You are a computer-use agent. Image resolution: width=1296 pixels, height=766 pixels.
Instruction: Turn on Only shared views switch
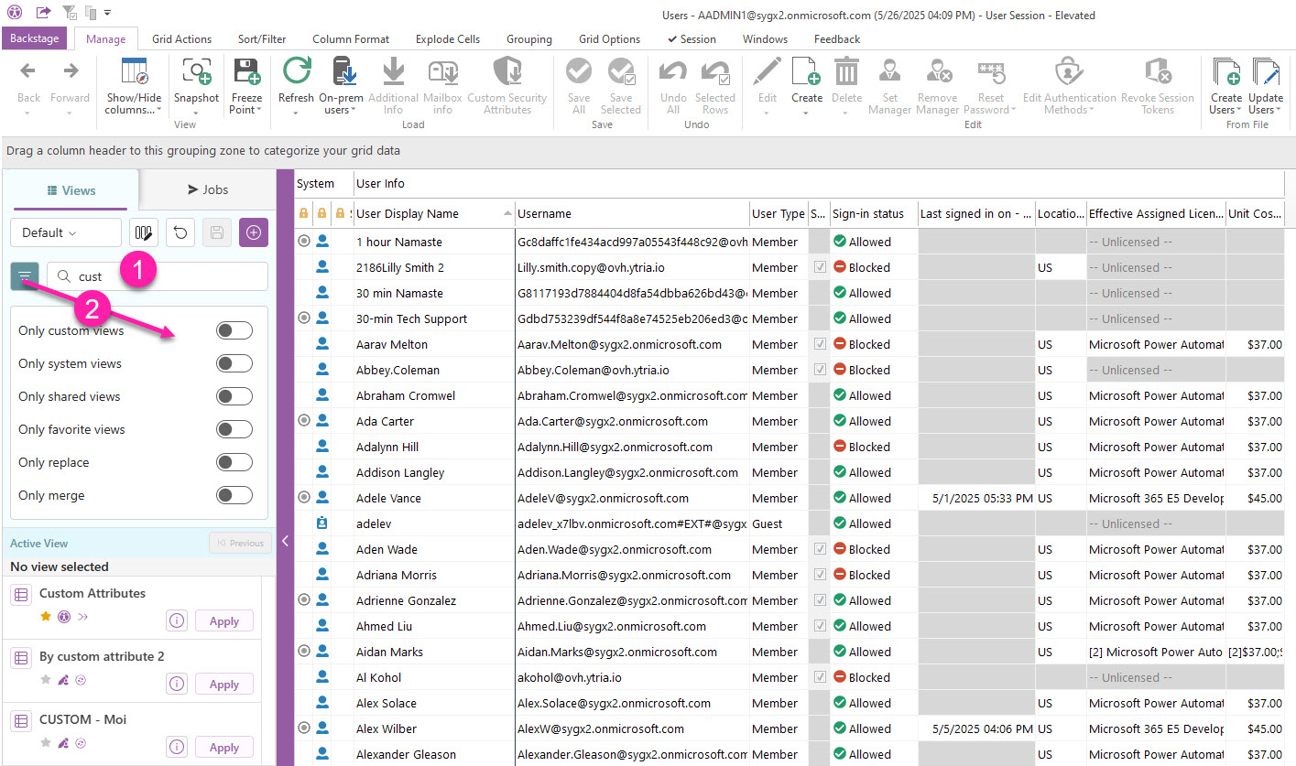(x=234, y=396)
